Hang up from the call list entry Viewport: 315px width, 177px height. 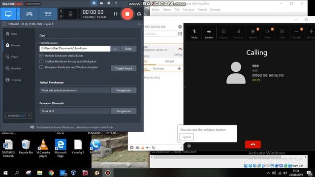(180, 49)
